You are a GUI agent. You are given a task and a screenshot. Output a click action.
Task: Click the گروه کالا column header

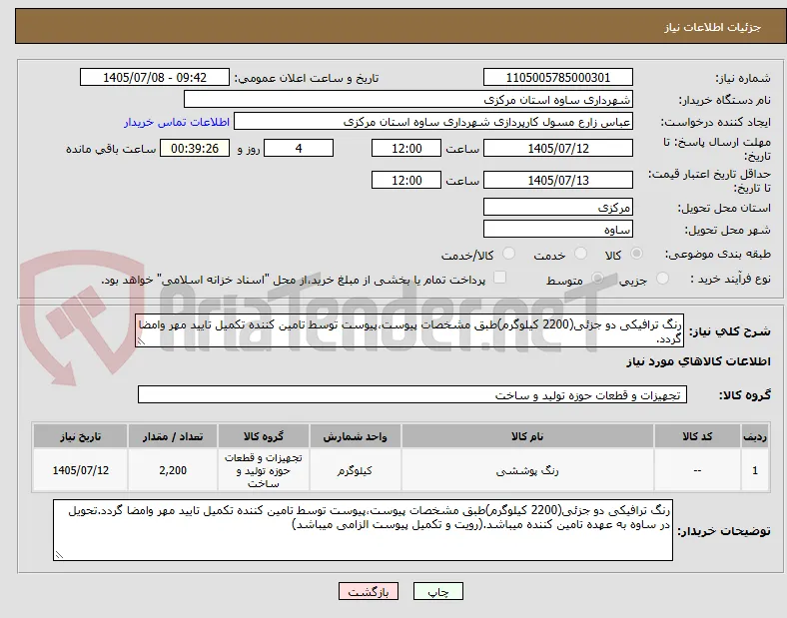tap(264, 436)
